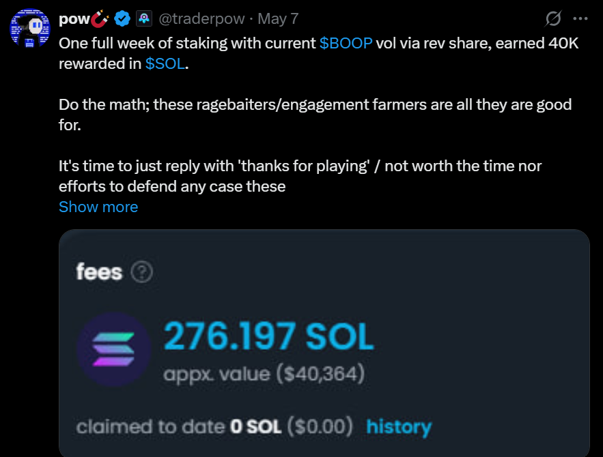Click the 276.197 SOL amount

[268, 336]
